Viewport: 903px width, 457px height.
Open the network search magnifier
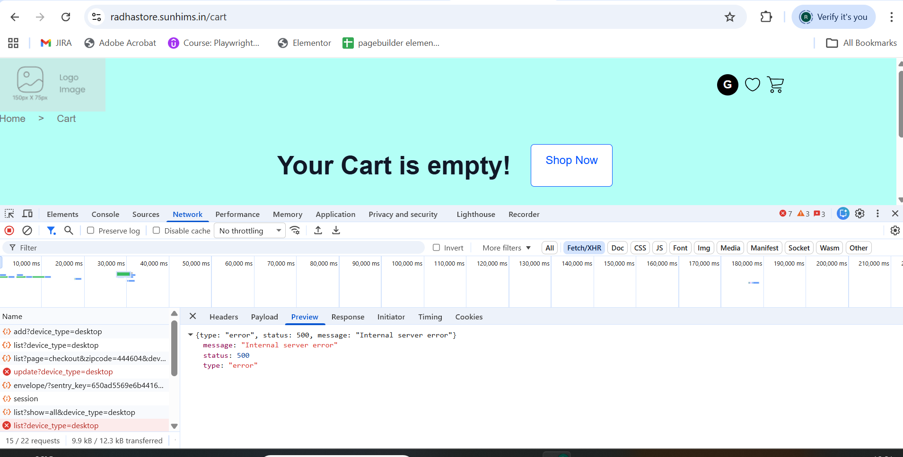pos(69,230)
